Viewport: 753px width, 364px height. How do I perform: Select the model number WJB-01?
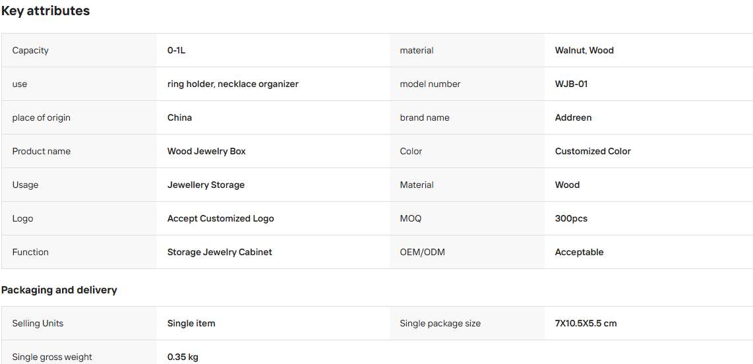tap(571, 84)
